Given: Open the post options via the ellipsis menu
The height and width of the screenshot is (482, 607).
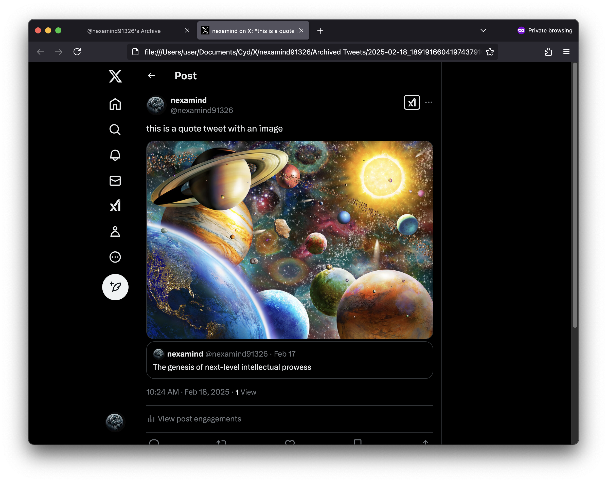Looking at the screenshot, I should [x=429, y=102].
